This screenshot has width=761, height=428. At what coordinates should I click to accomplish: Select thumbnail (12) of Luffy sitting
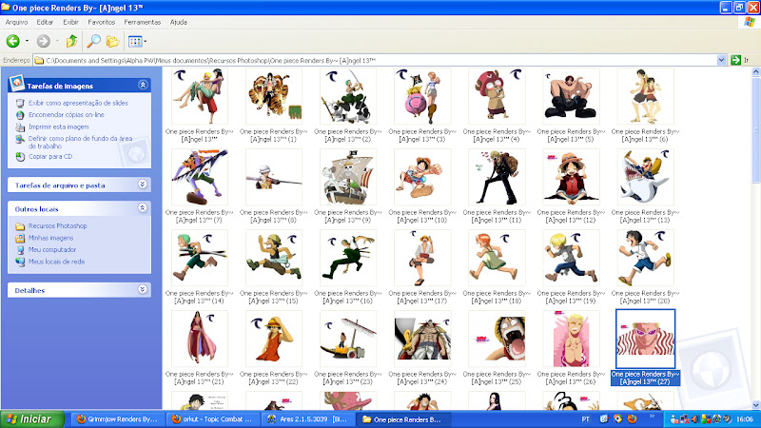[571, 177]
